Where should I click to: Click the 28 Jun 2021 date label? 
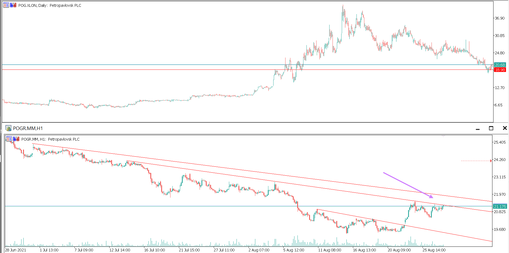(x=15, y=250)
